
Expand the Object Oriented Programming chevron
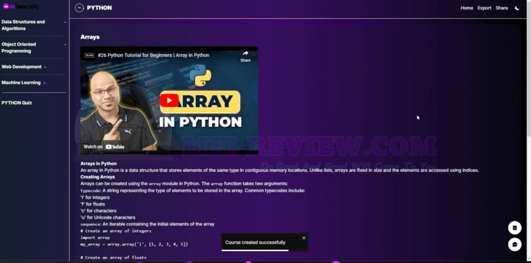(x=65, y=44)
